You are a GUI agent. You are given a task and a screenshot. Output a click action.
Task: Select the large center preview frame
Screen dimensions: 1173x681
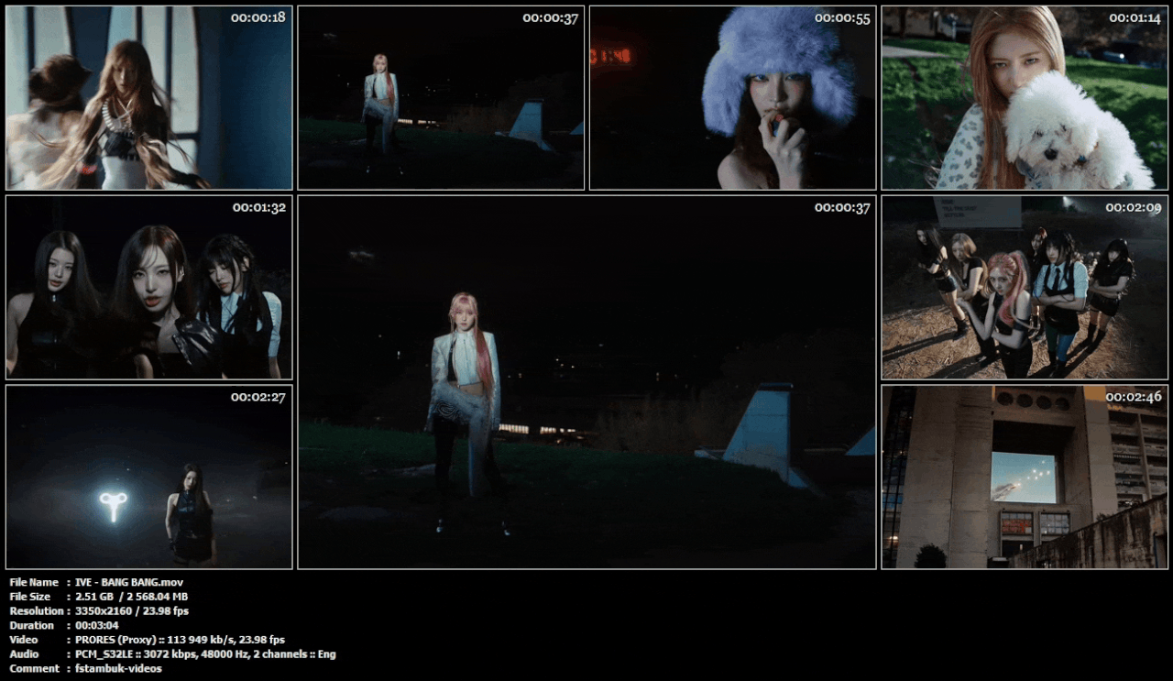point(586,382)
